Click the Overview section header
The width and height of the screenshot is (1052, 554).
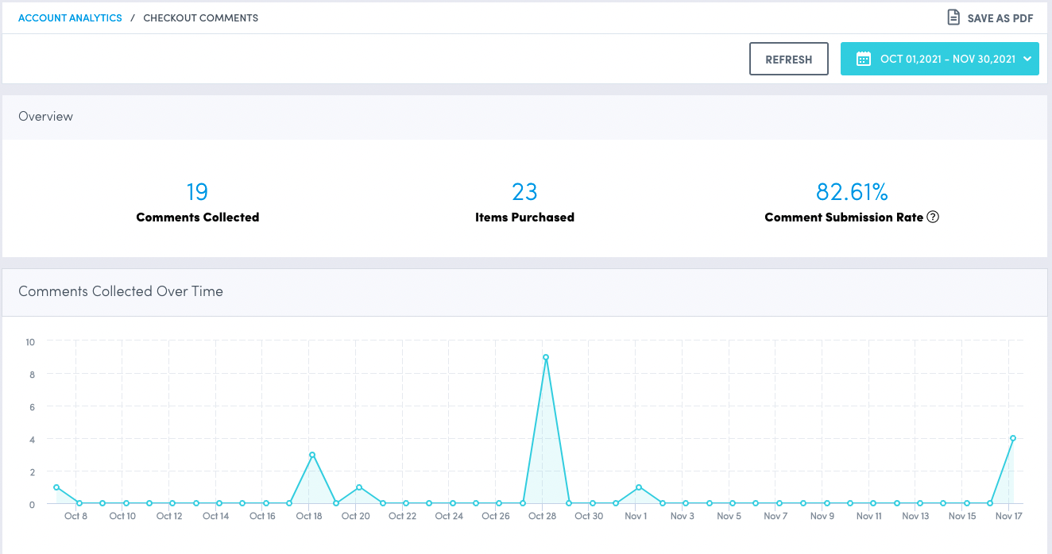point(46,117)
